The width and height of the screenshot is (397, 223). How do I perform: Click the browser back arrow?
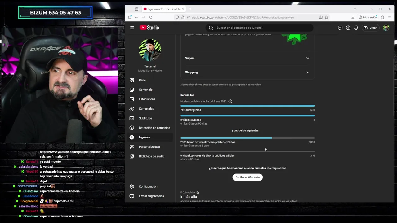tap(136, 17)
